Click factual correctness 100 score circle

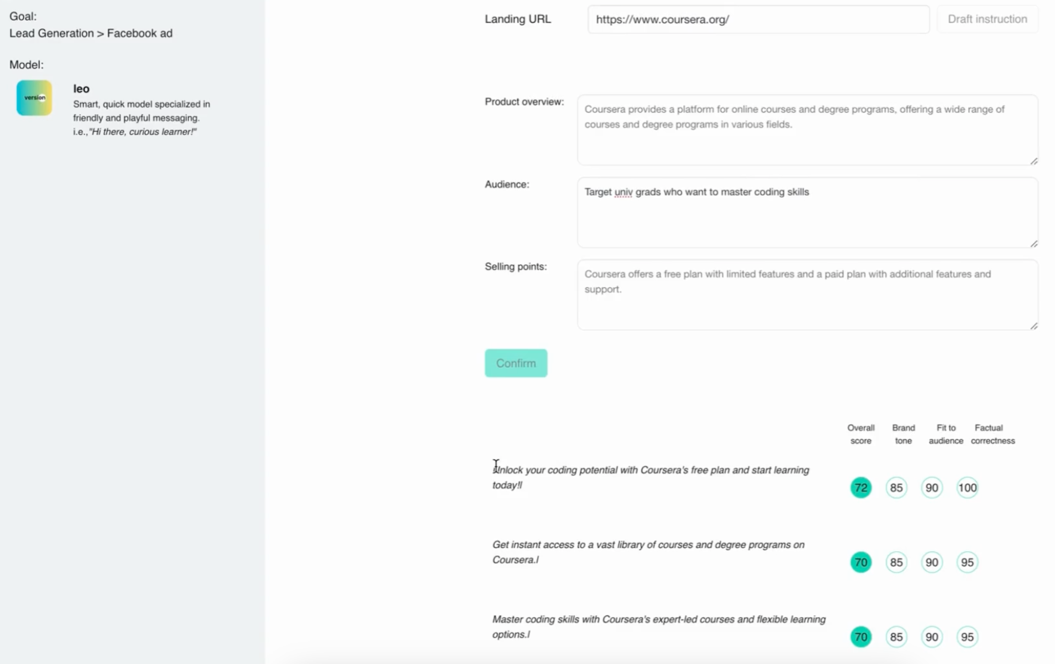click(967, 487)
